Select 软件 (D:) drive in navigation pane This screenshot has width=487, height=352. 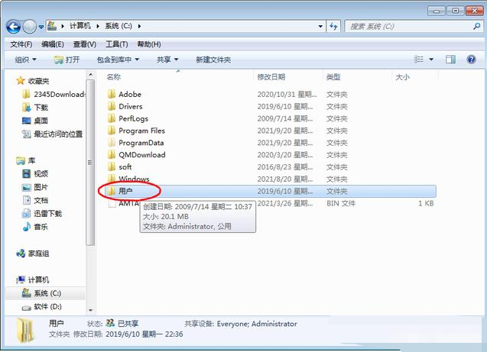tap(46, 307)
